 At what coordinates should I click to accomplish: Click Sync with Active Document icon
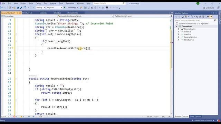[x=197, y=17]
